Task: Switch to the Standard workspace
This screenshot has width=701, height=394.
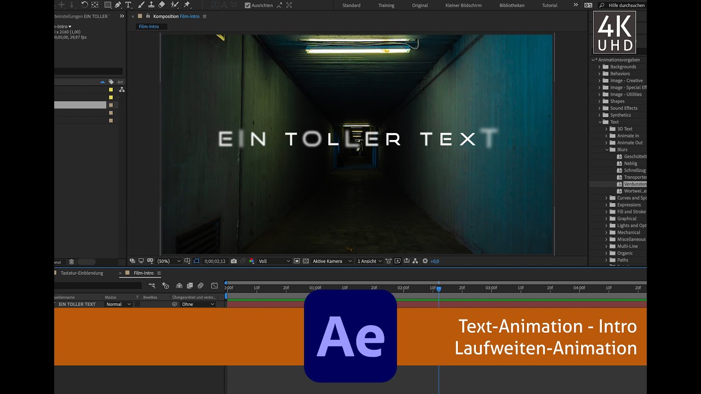Action: pos(352,5)
